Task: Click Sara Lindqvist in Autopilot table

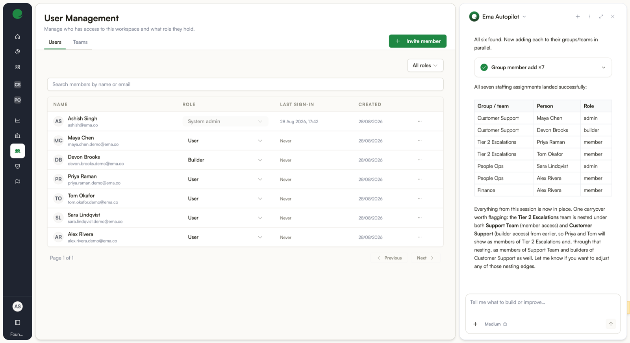Action: coord(552,166)
